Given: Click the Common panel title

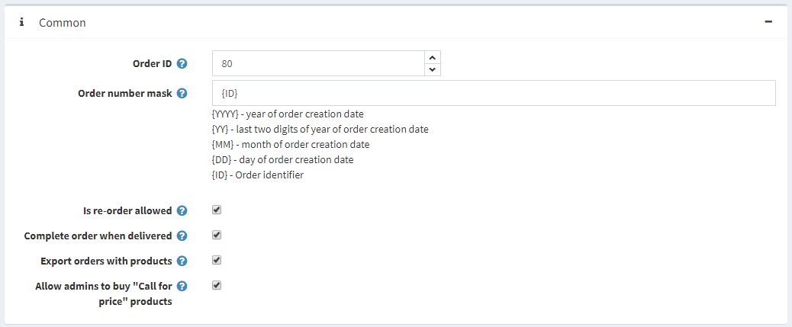Looking at the screenshot, I should [63, 23].
